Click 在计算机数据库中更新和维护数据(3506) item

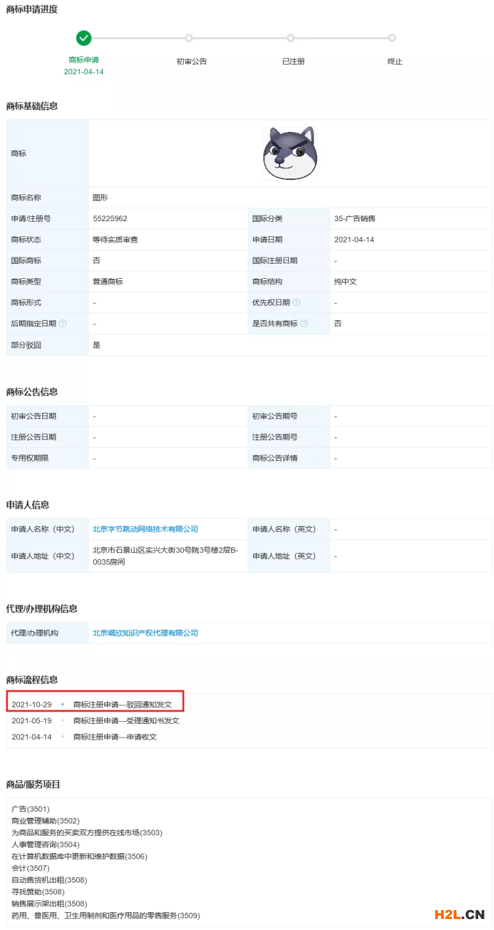80,857
